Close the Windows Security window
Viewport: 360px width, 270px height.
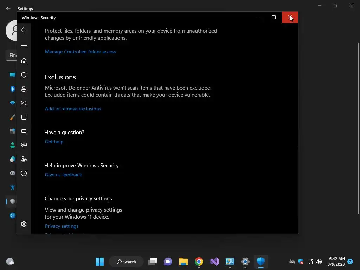coord(290,17)
